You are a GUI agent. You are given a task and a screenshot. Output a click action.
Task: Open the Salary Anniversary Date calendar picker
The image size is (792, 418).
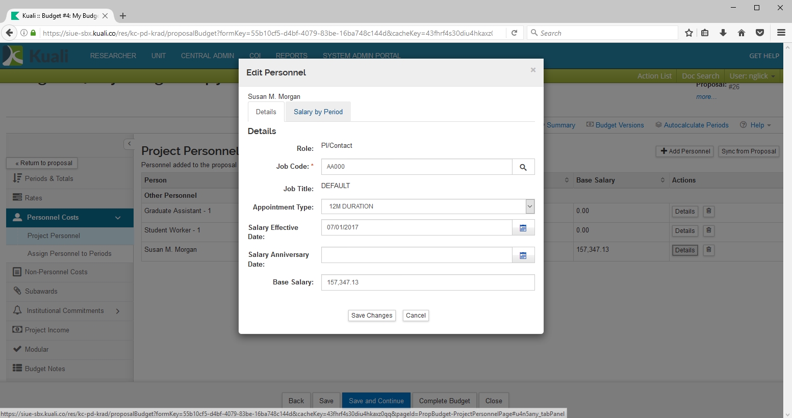coord(523,255)
